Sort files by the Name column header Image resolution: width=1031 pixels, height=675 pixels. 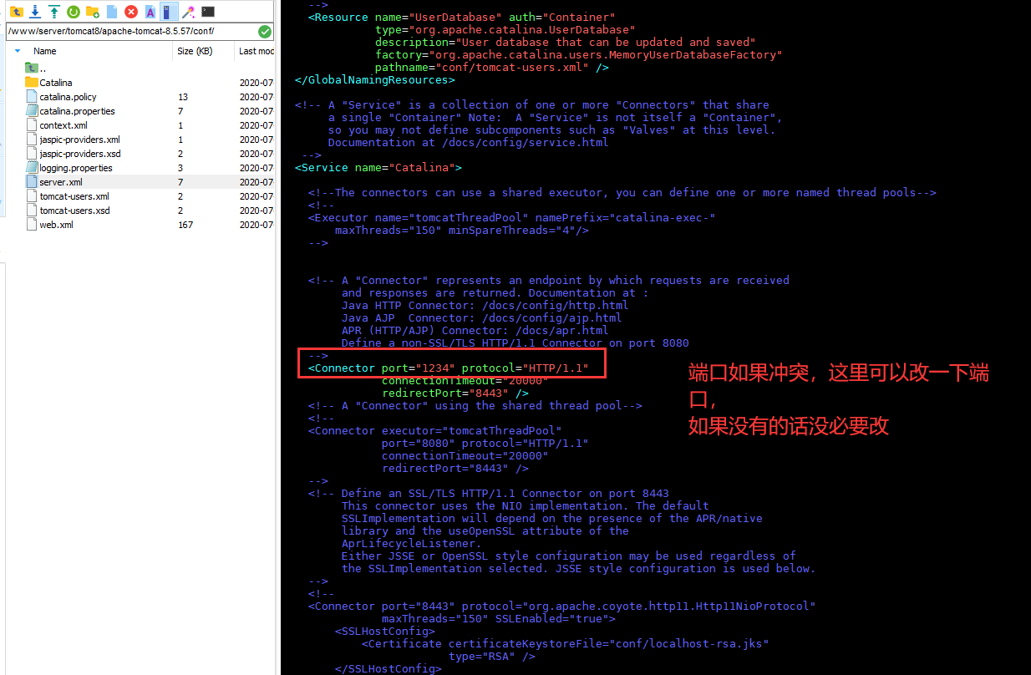click(45, 51)
